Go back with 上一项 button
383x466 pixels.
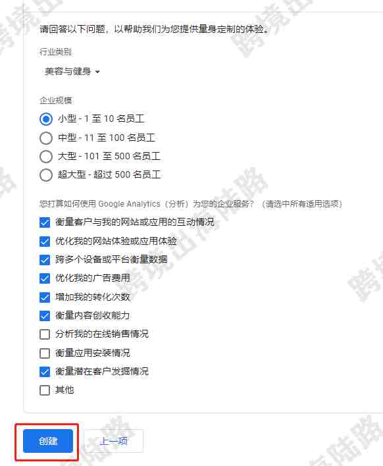[x=113, y=441]
